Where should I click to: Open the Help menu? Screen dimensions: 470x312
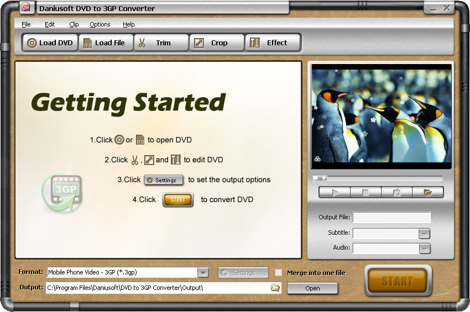pos(129,24)
